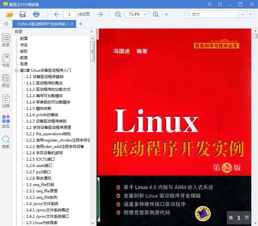Open 1.4 /proc文件系统 entry
Screen dimensions: 258x226
tap(42, 204)
